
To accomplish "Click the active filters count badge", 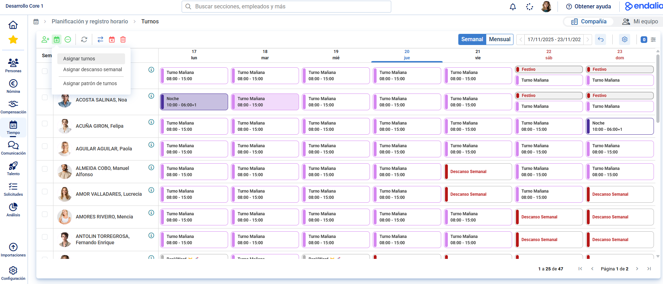I will point(644,40).
